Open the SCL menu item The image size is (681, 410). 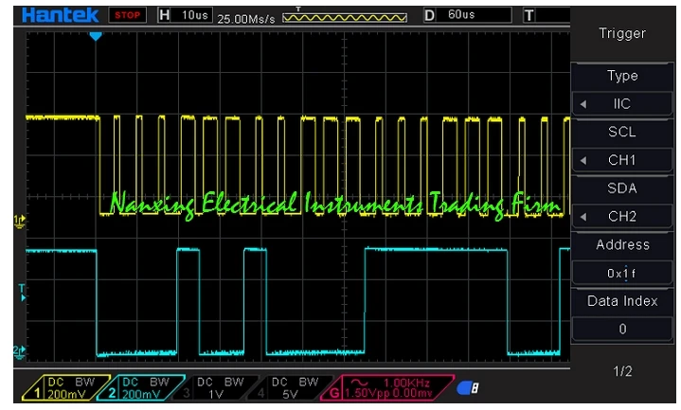(622, 132)
